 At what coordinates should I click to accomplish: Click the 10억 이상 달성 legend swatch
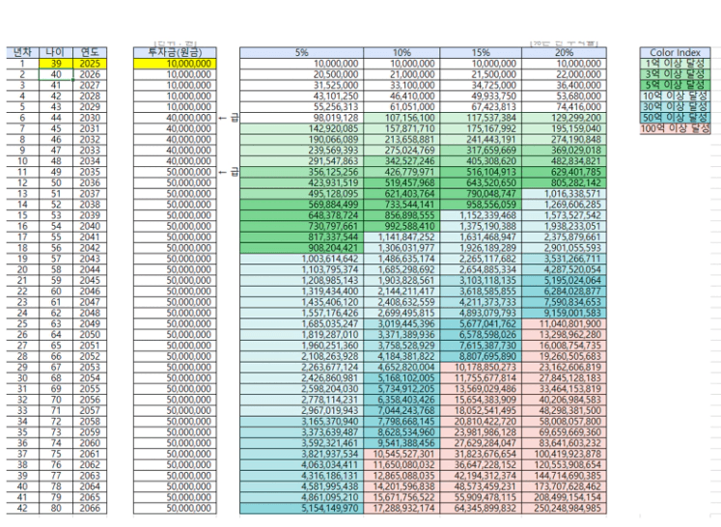[x=675, y=97]
